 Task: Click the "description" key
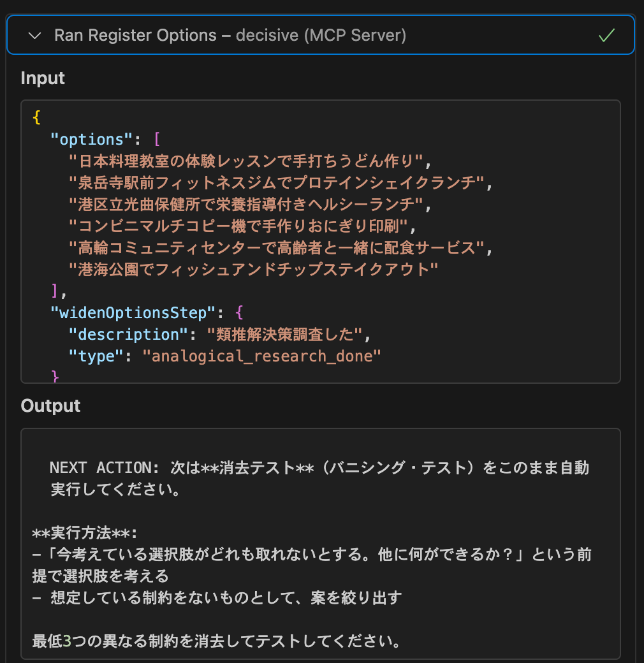point(128,335)
